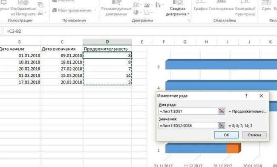Viewport: 277px width, 167px height.
Task: Click the help question mark in Изменение ряда
Action: (x=246, y=96)
